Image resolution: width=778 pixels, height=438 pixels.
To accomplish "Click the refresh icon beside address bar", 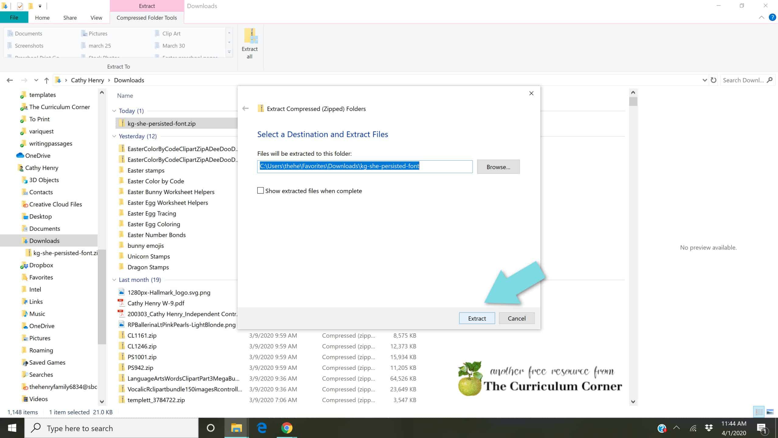I will [x=714, y=80].
